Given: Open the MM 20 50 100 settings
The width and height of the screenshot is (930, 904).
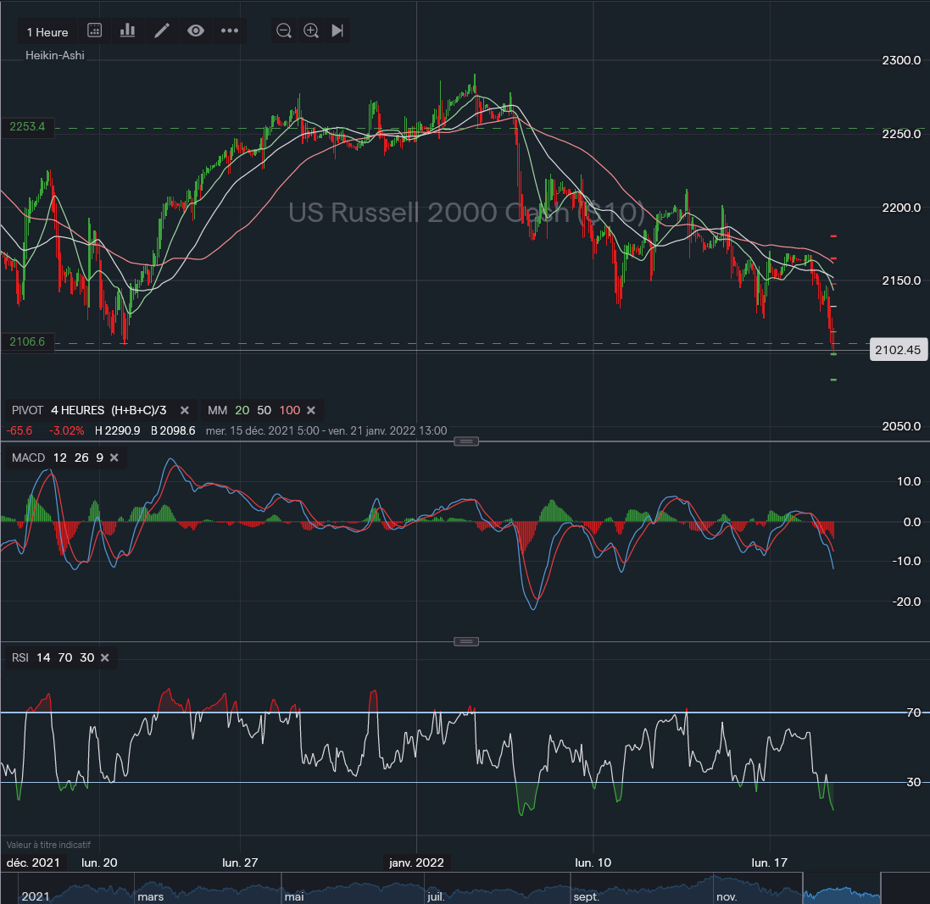Looking at the screenshot, I should click(253, 410).
